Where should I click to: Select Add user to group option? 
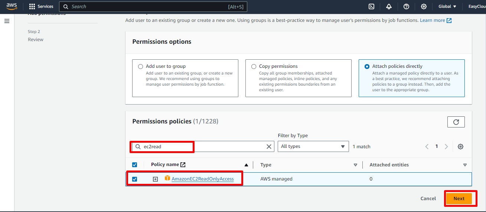140,67
